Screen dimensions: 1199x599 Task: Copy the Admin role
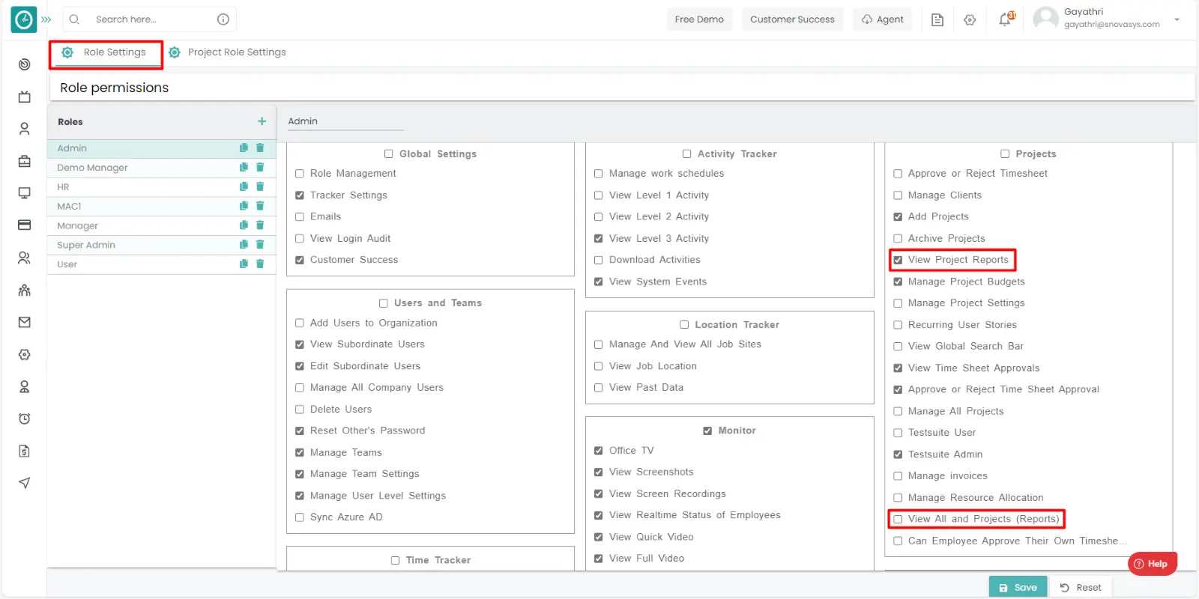click(244, 148)
